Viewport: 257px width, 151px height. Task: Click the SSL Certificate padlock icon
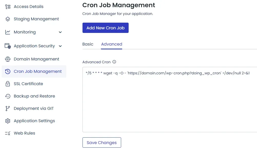click(x=8, y=84)
